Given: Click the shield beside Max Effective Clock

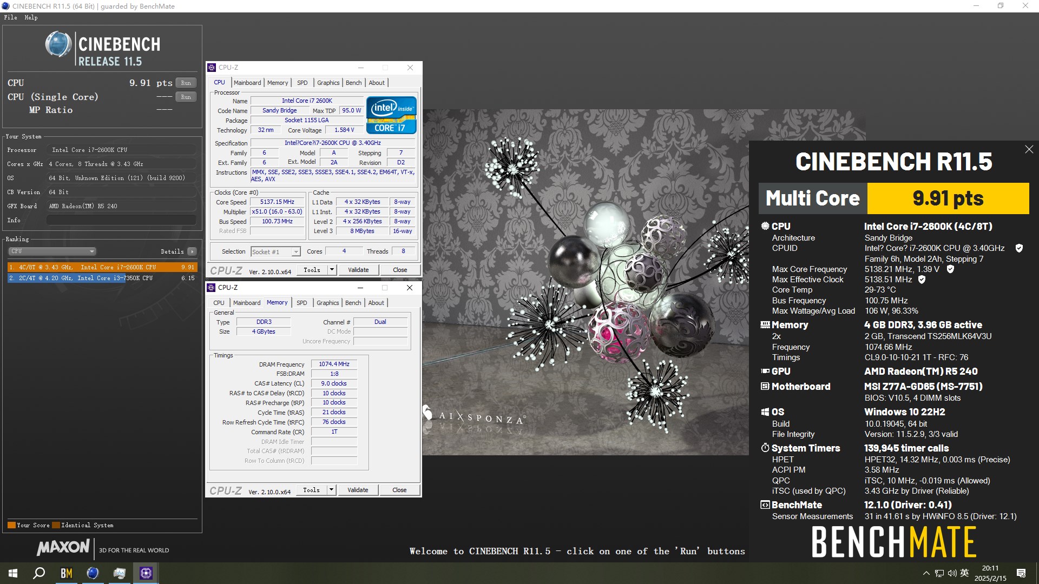Looking at the screenshot, I should coord(922,280).
